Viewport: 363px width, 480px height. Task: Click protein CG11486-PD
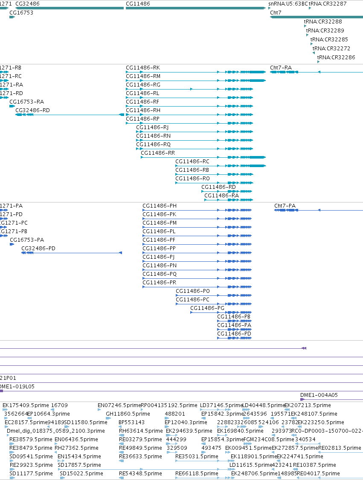pyautogui.click(x=234, y=338)
